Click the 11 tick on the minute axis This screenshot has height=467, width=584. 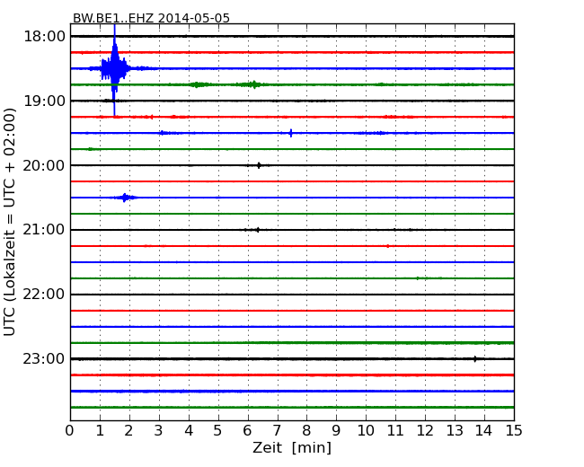click(395, 431)
